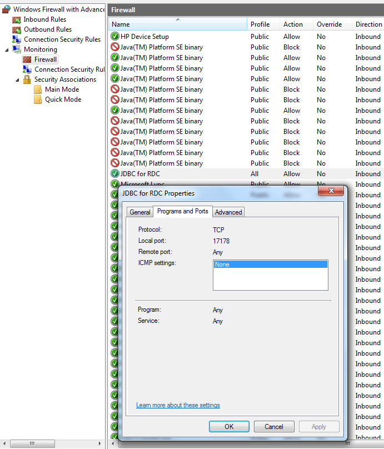Sort by the Override column header
The height and width of the screenshot is (449, 384).
pos(332,24)
